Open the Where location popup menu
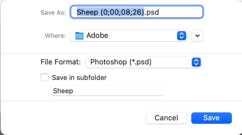Screen dimensions: 242x135 [129, 36]
